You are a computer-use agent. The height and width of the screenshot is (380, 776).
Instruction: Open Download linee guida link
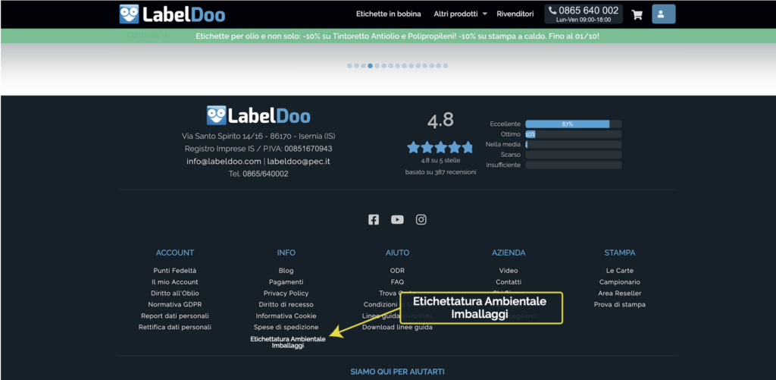[x=397, y=327]
